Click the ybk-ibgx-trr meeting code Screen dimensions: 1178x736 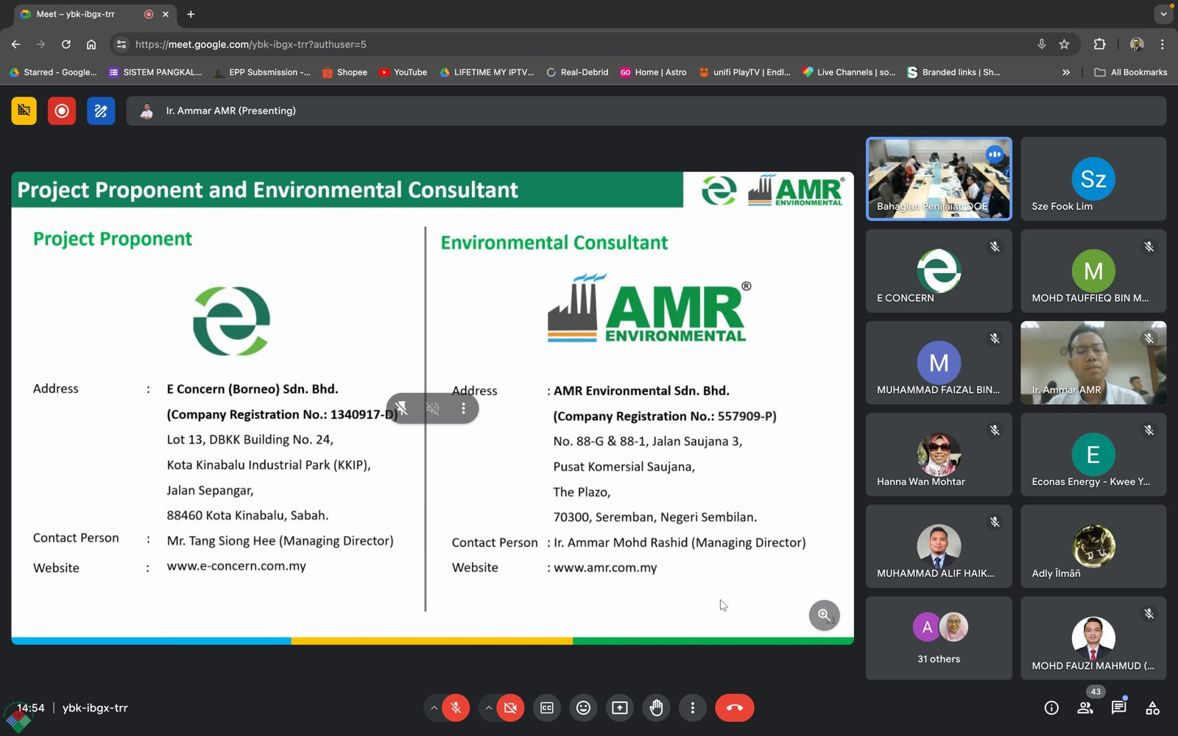tap(95, 708)
